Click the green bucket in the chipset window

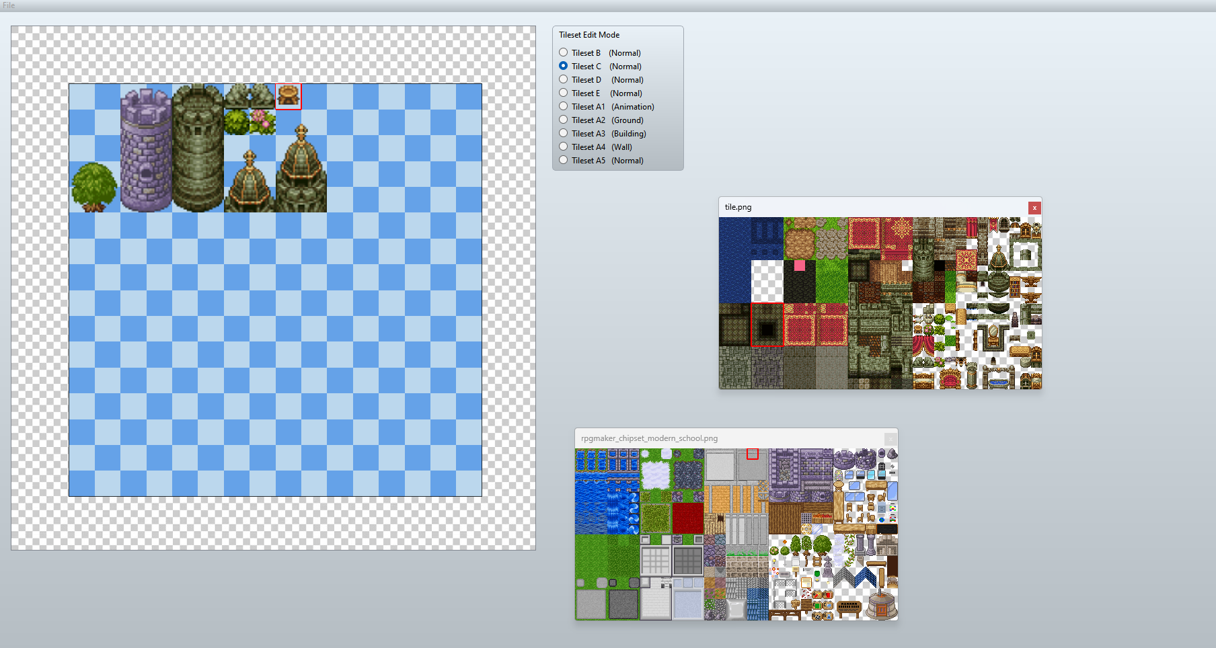coord(817,573)
